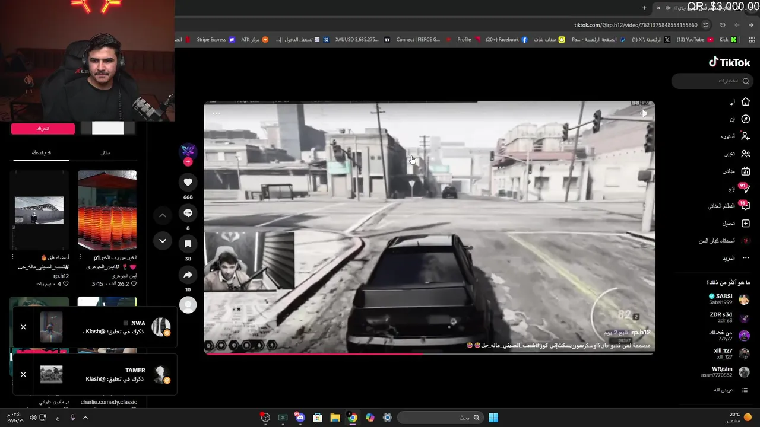Click the share arrow icon
Screen dimensions: 760x427
[188, 275]
